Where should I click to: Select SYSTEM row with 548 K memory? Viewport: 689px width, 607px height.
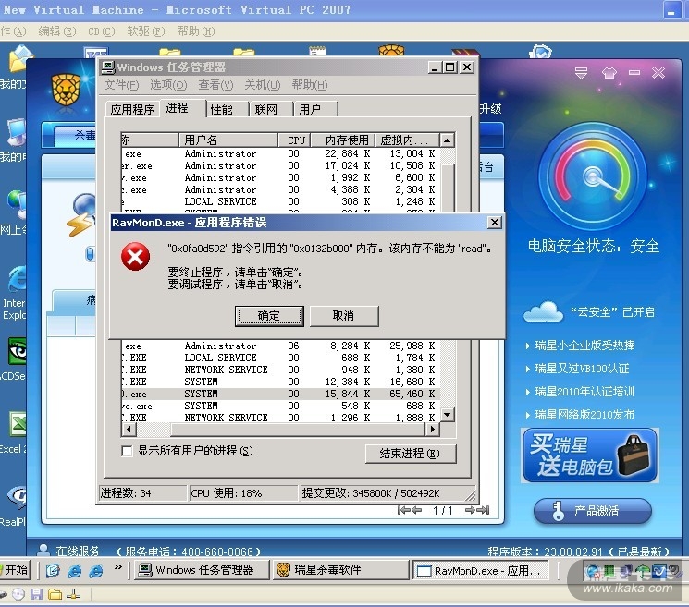(x=280, y=406)
